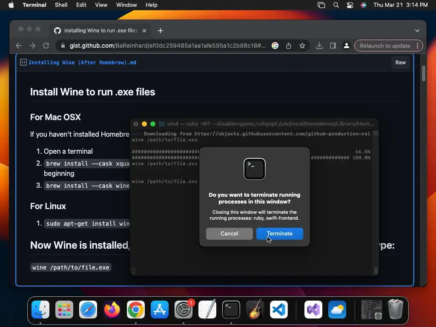Open App Store from the Dock

pyautogui.click(x=160, y=310)
